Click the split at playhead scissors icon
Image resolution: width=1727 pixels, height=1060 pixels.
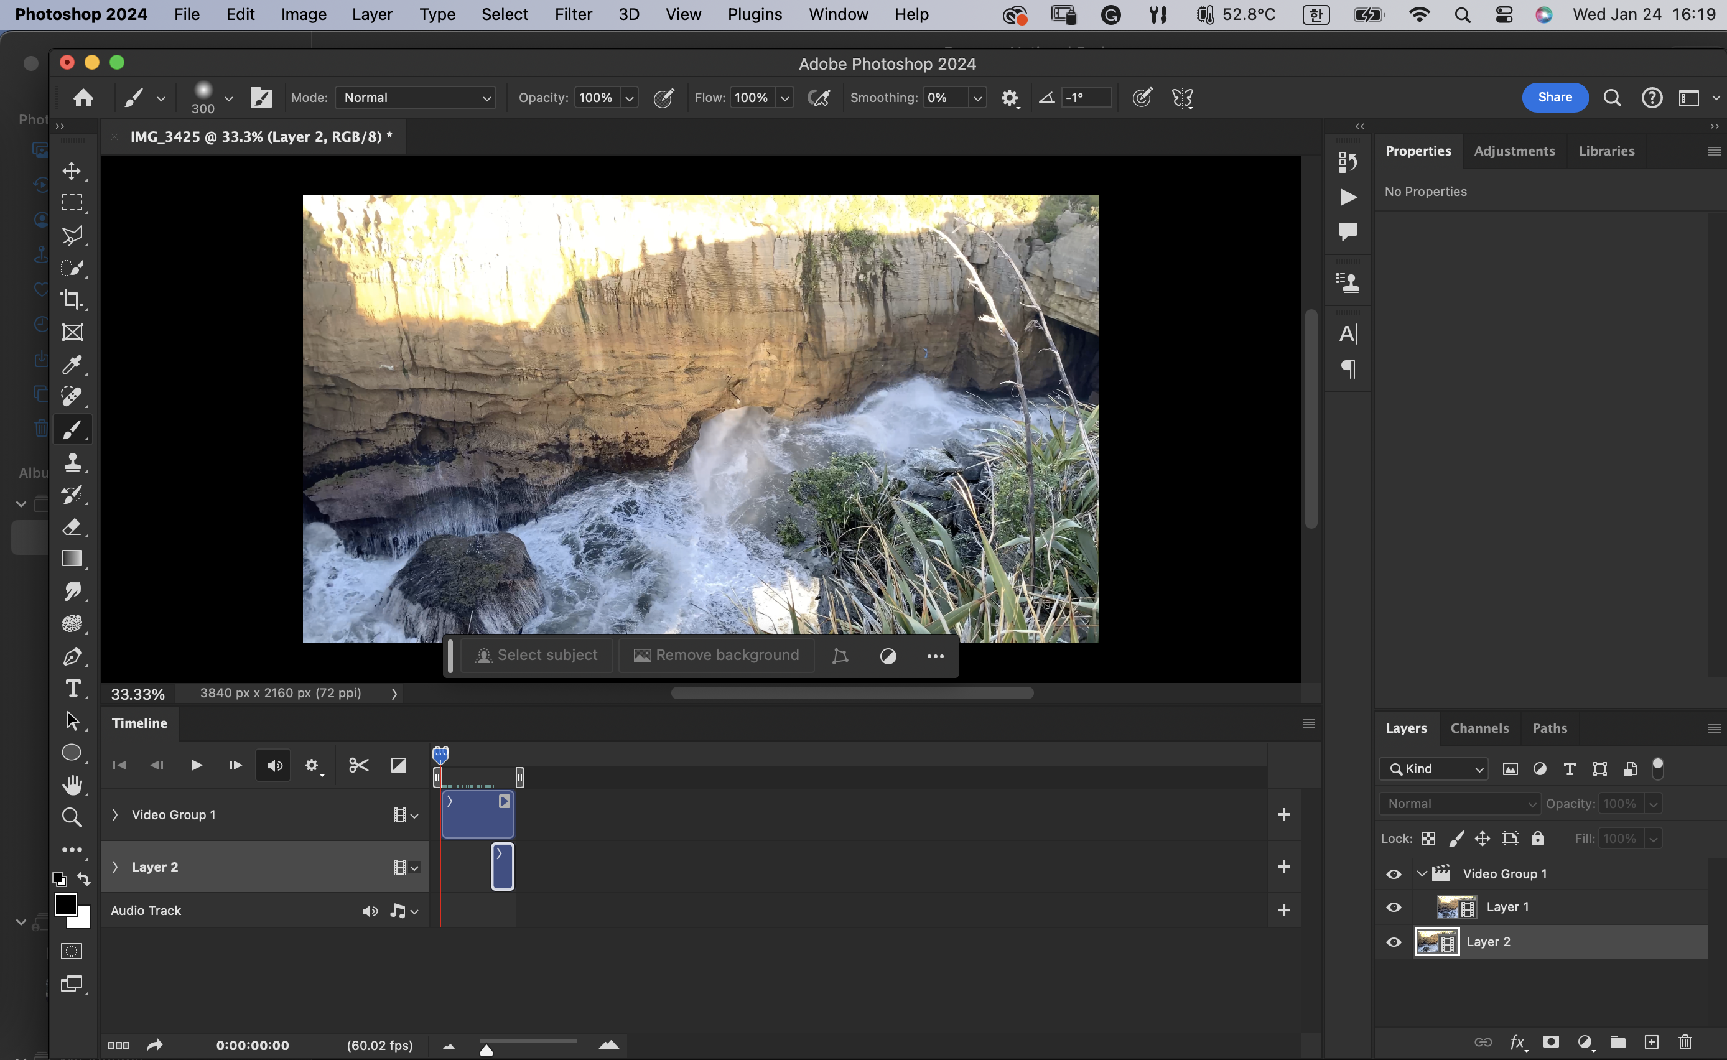click(x=358, y=765)
